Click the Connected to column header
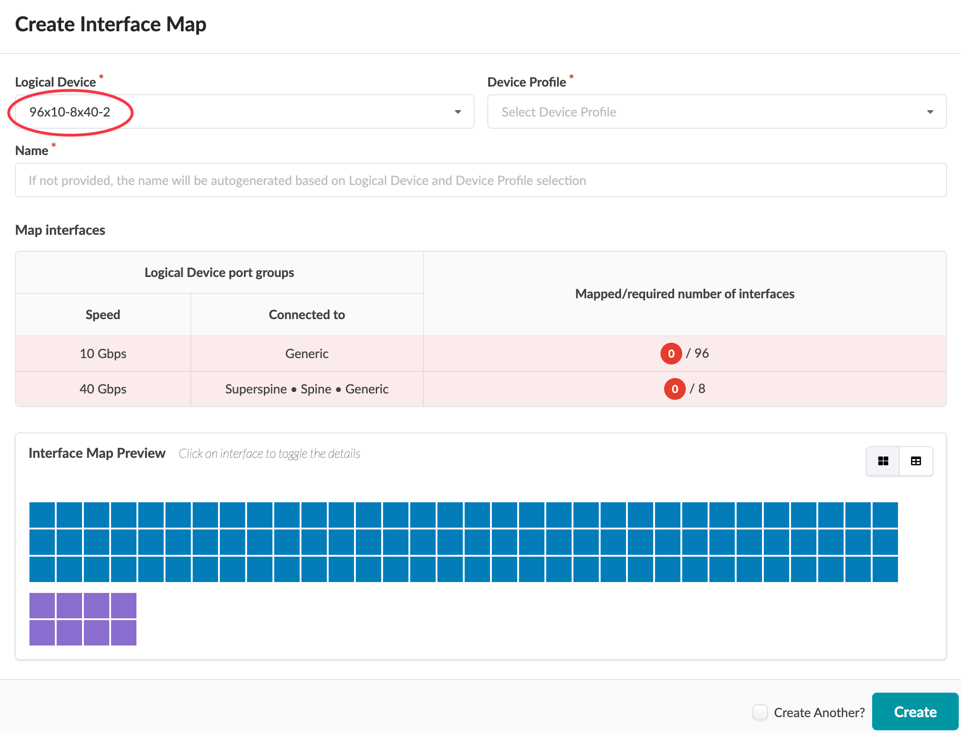 click(307, 315)
